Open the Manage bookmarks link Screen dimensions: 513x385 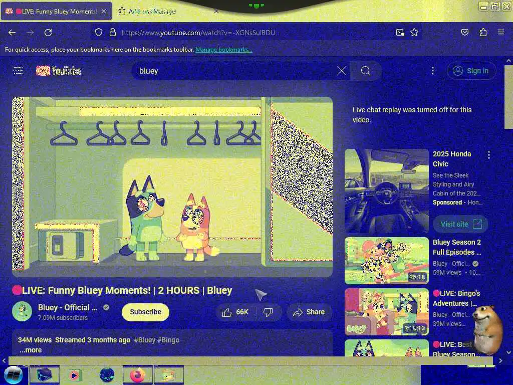click(224, 50)
